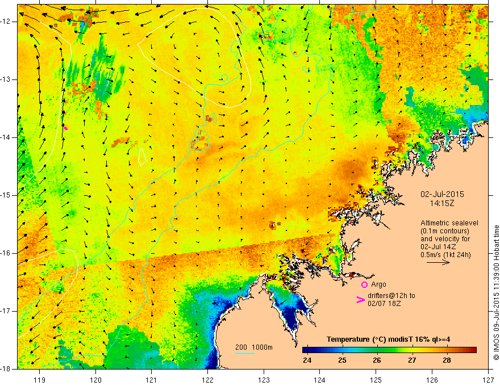
Task: Click the longitude axis label '126'
Action: (432, 380)
